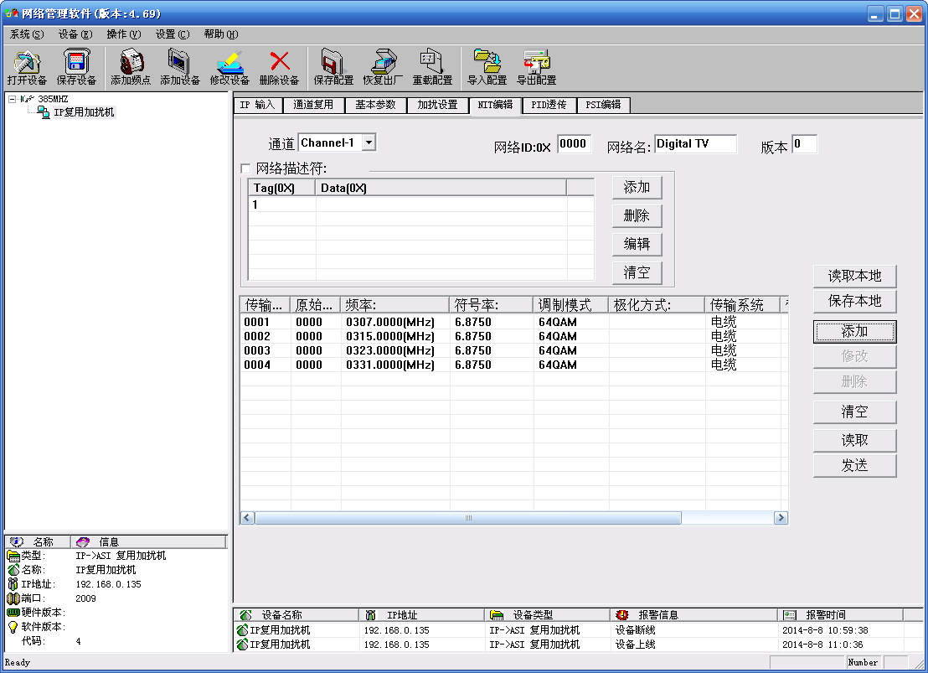Viewport: 928px width, 673px height.
Task: Select the row with frequency 0307.0000(MHz)
Action: 513,323
